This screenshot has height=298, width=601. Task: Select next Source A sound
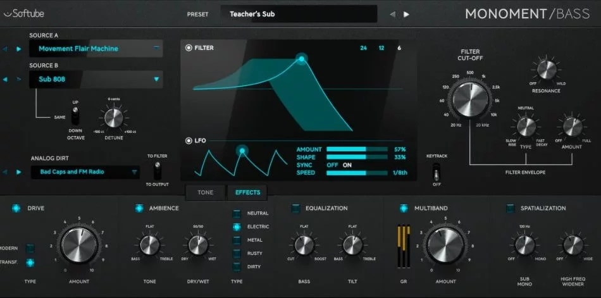click(18, 49)
